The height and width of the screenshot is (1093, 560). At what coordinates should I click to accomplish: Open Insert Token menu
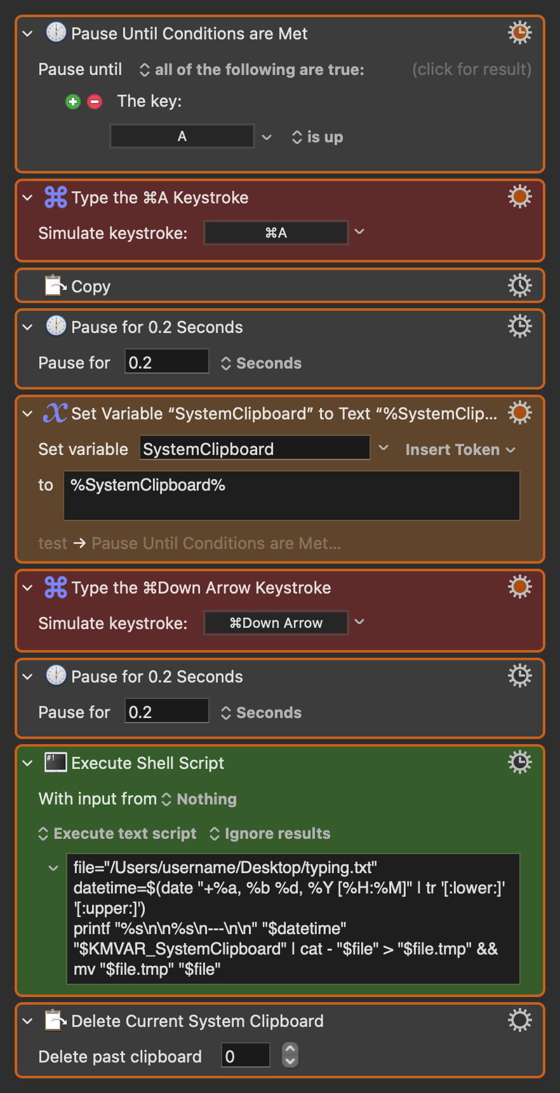point(460,449)
